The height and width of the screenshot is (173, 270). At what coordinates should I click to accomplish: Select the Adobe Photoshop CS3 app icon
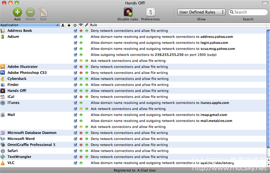tap(3, 73)
